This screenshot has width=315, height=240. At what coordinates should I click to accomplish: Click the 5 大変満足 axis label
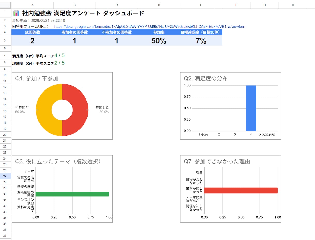267,134
